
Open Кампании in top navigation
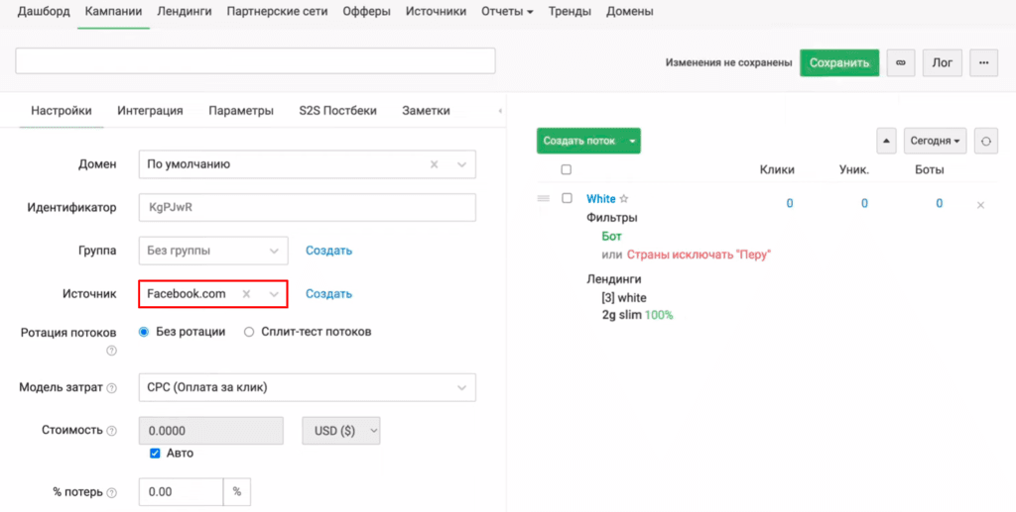click(x=113, y=12)
